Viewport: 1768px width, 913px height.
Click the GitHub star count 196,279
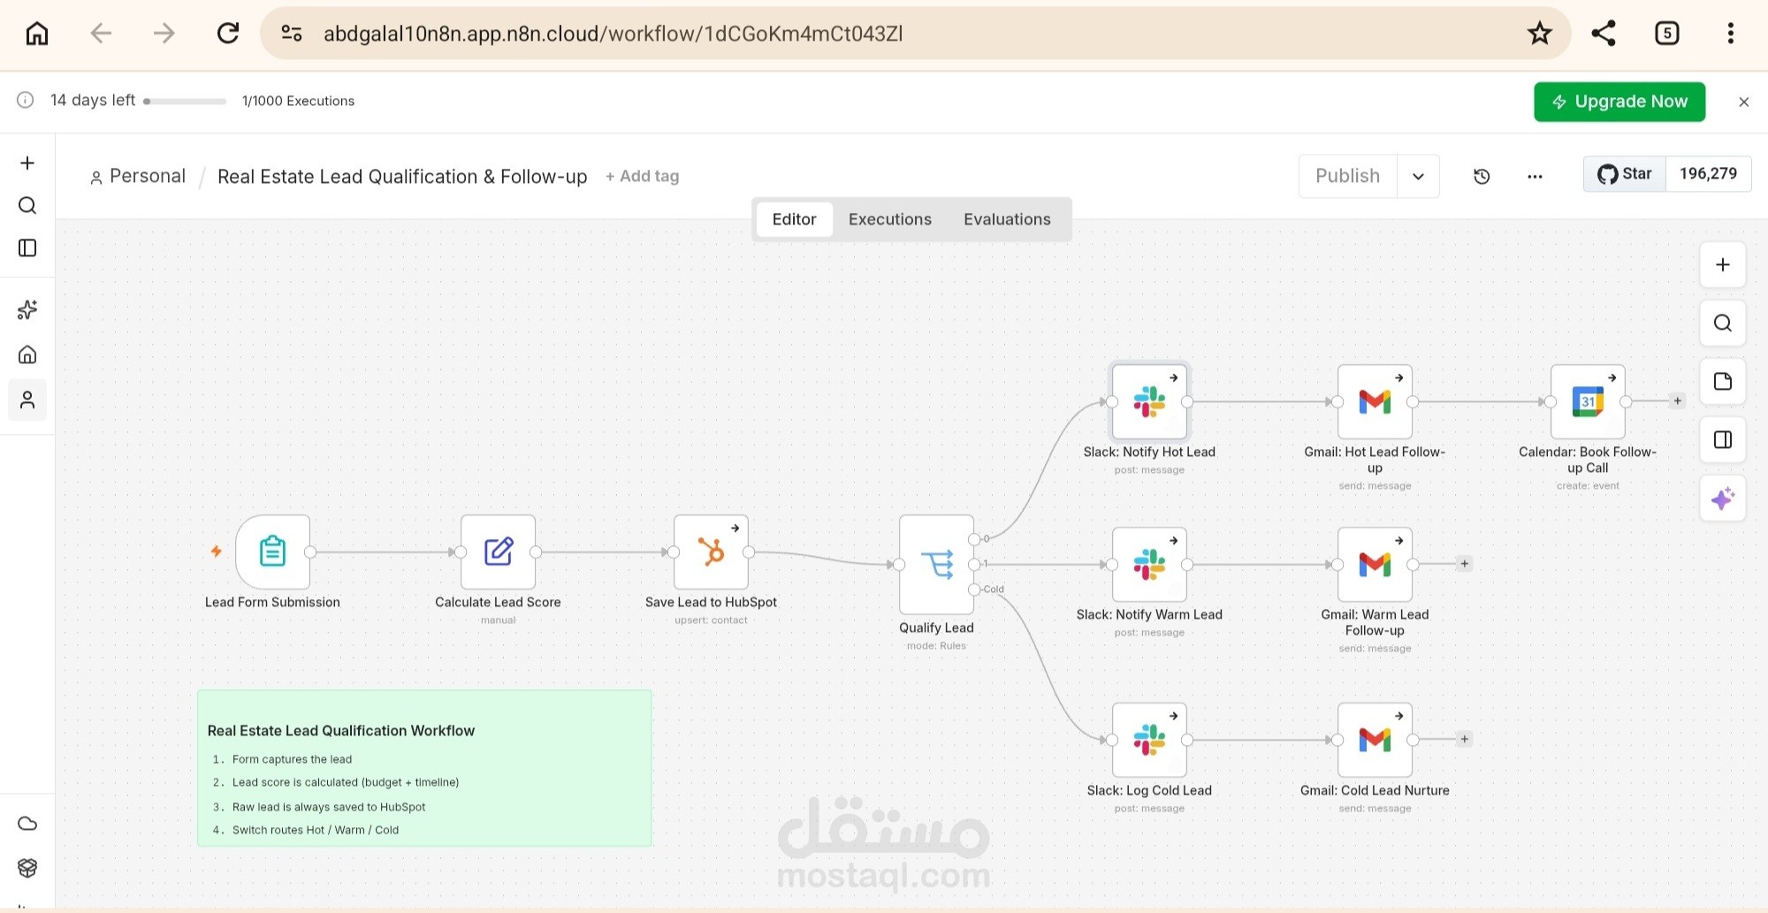click(1708, 174)
